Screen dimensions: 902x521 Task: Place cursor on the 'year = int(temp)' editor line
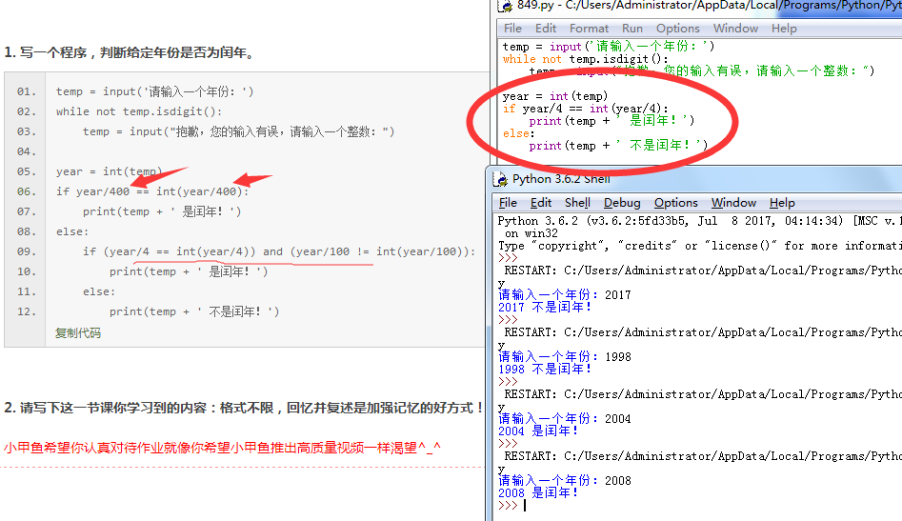(554, 96)
